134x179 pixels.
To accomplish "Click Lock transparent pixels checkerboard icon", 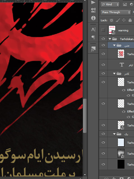I will click(111, 20).
